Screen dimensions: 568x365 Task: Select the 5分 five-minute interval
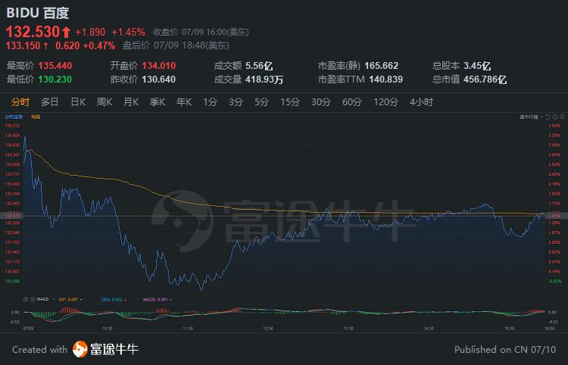pos(261,102)
